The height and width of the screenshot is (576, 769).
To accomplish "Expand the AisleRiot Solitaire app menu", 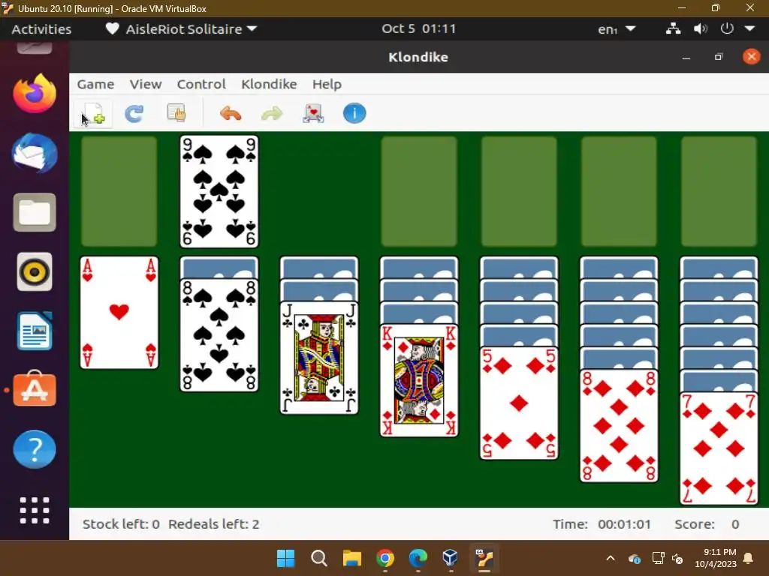I will coord(182,29).
